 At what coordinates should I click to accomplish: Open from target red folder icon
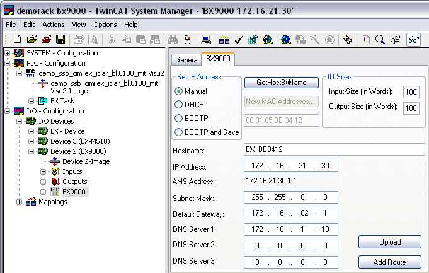click(x=46, y=40)
